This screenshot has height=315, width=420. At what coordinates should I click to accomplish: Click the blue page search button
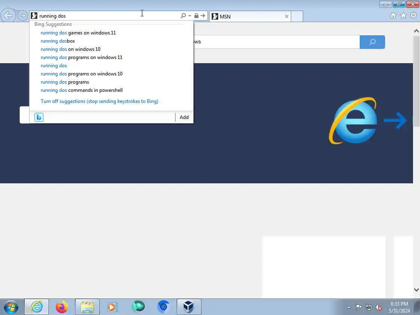coord(372,42)
